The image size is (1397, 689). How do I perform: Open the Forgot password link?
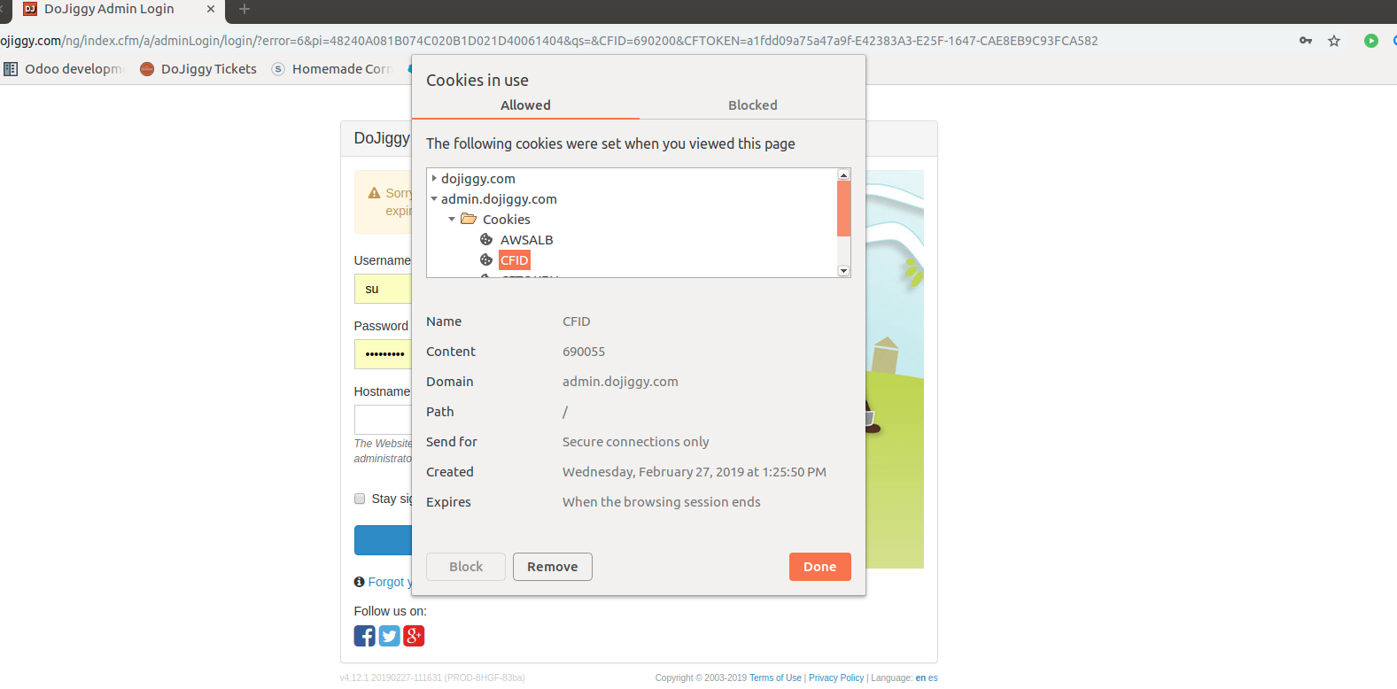click(390, 582)
